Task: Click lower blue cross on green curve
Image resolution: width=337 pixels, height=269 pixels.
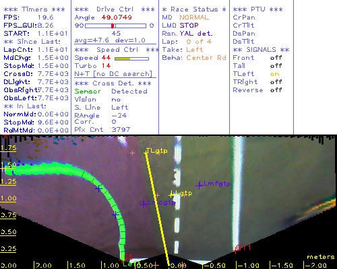Action: pos(115,215)
